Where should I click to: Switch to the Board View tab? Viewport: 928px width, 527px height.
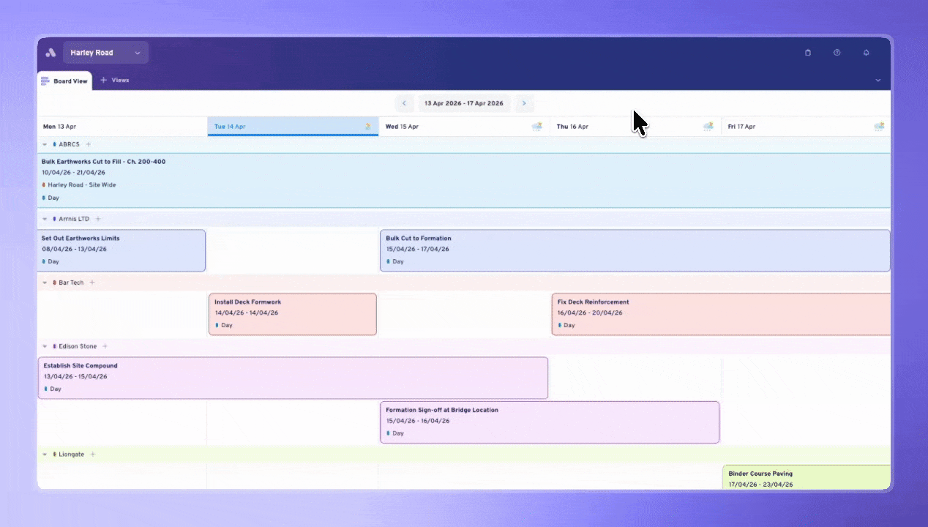coord(64,81)
